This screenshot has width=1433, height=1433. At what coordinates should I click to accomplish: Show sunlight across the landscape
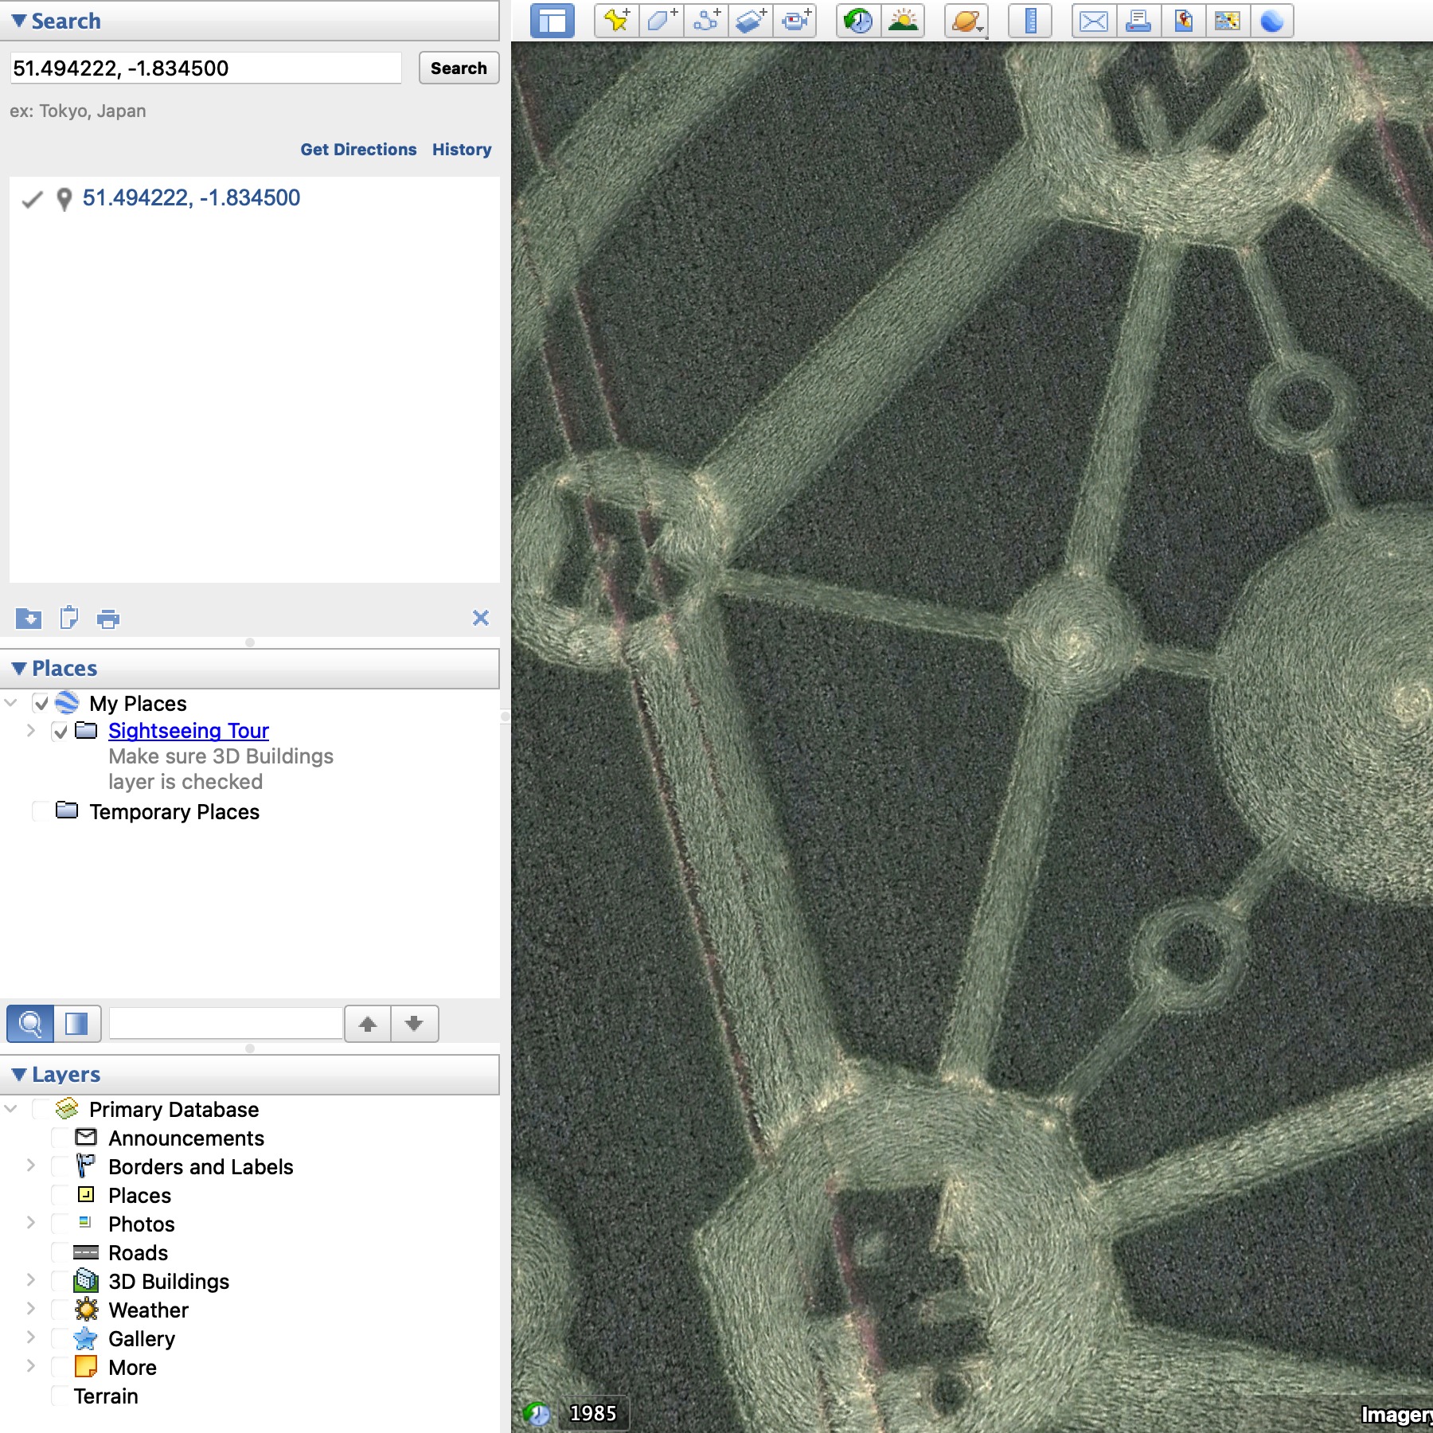pyautogui.click(x=903, y=21)
